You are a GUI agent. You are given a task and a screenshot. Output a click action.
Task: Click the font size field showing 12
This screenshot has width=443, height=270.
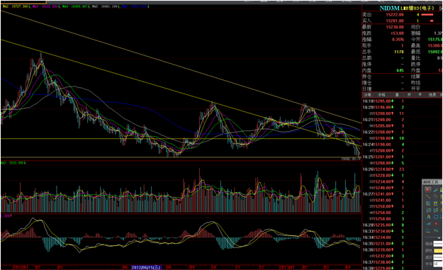point(438,264)
